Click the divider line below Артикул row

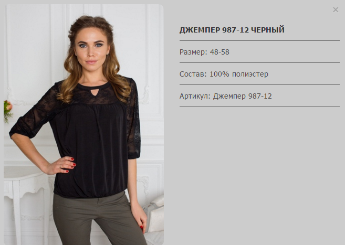(259, 107)
